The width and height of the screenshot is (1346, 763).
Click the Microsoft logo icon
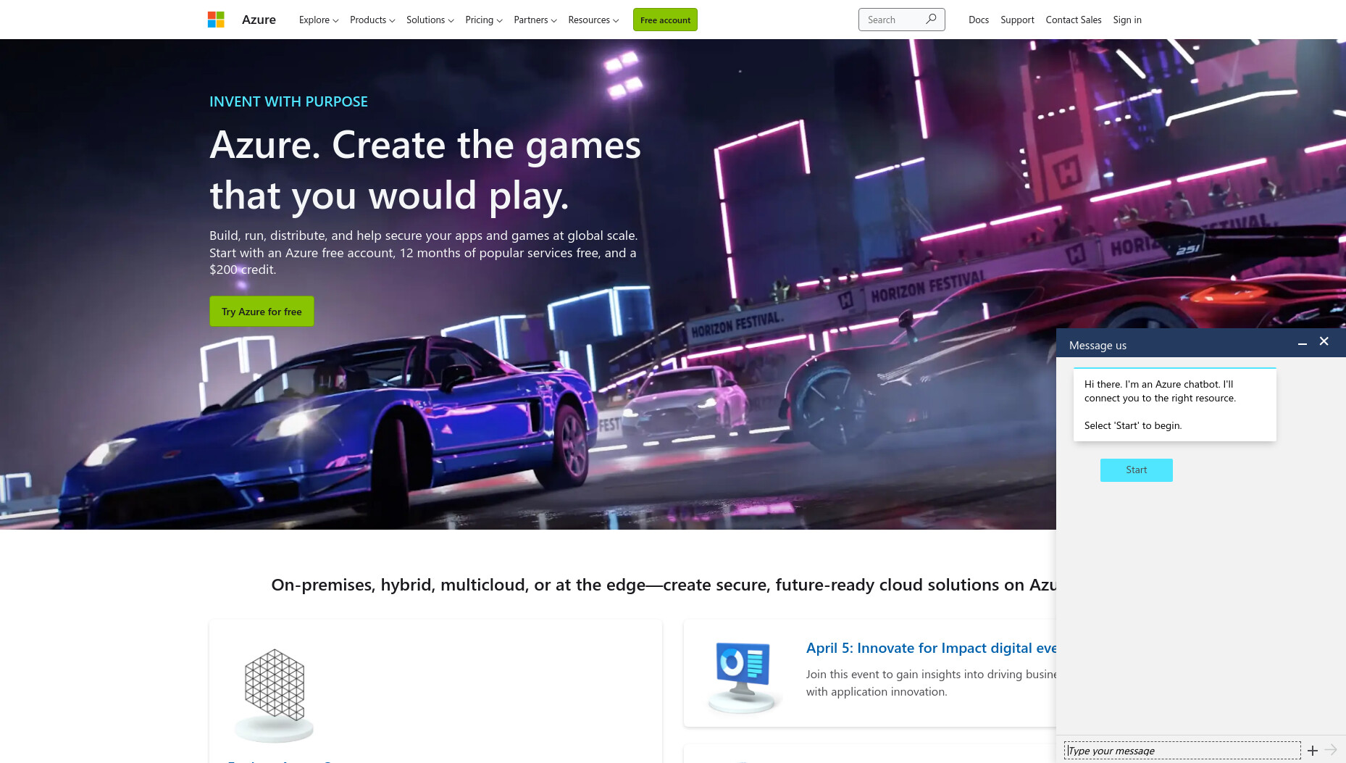[x=216, y=20]
